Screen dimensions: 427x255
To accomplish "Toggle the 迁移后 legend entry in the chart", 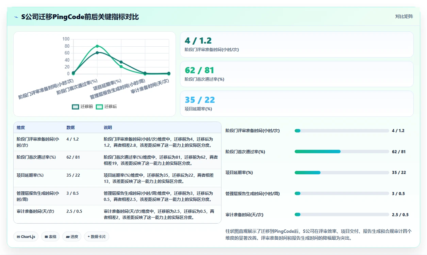I will pyautogui.click(x=106, y=107).
